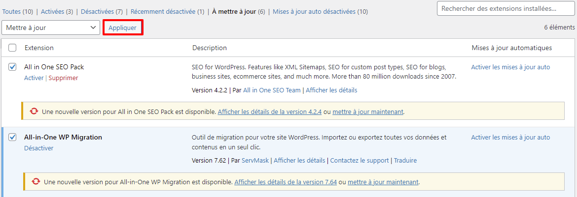
Task: Click mettre à jour maintenant for All-in-One WP Migration
Action: click(x=383, y=182)
